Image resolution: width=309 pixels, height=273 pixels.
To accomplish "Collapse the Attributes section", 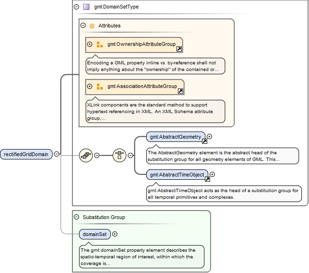I will click(x=83, y=26).
